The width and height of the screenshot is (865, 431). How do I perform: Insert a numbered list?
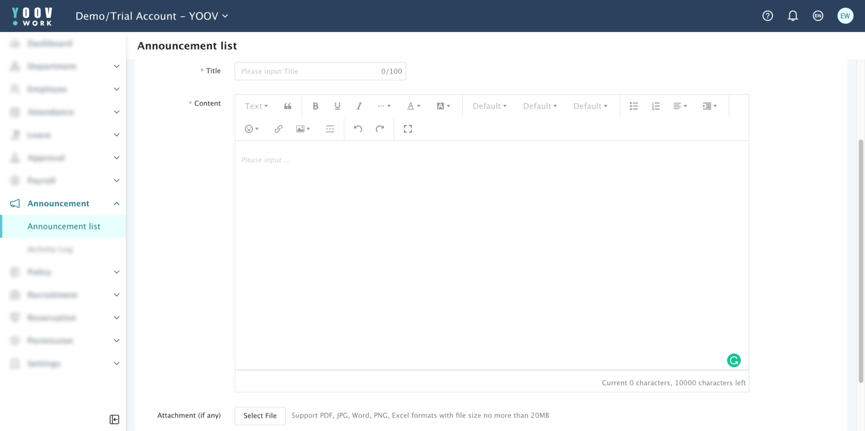click(x=656, y=106)
